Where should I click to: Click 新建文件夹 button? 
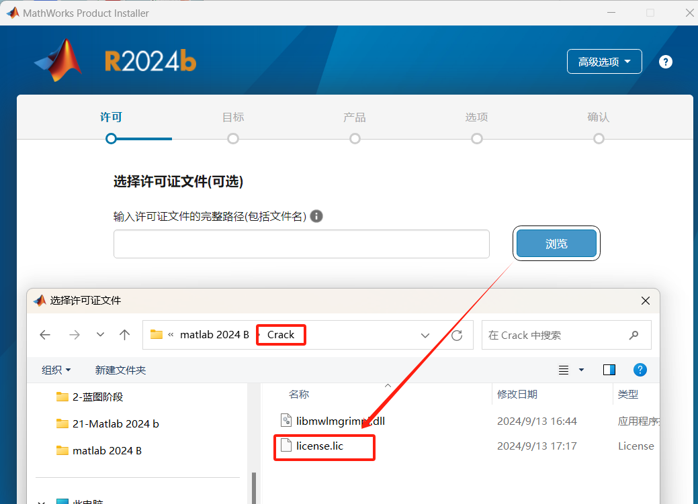[x=120, y=370]
